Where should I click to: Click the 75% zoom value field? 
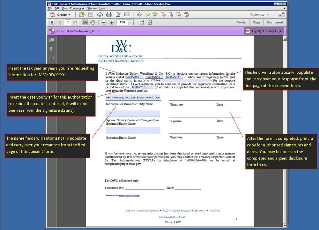122,22
